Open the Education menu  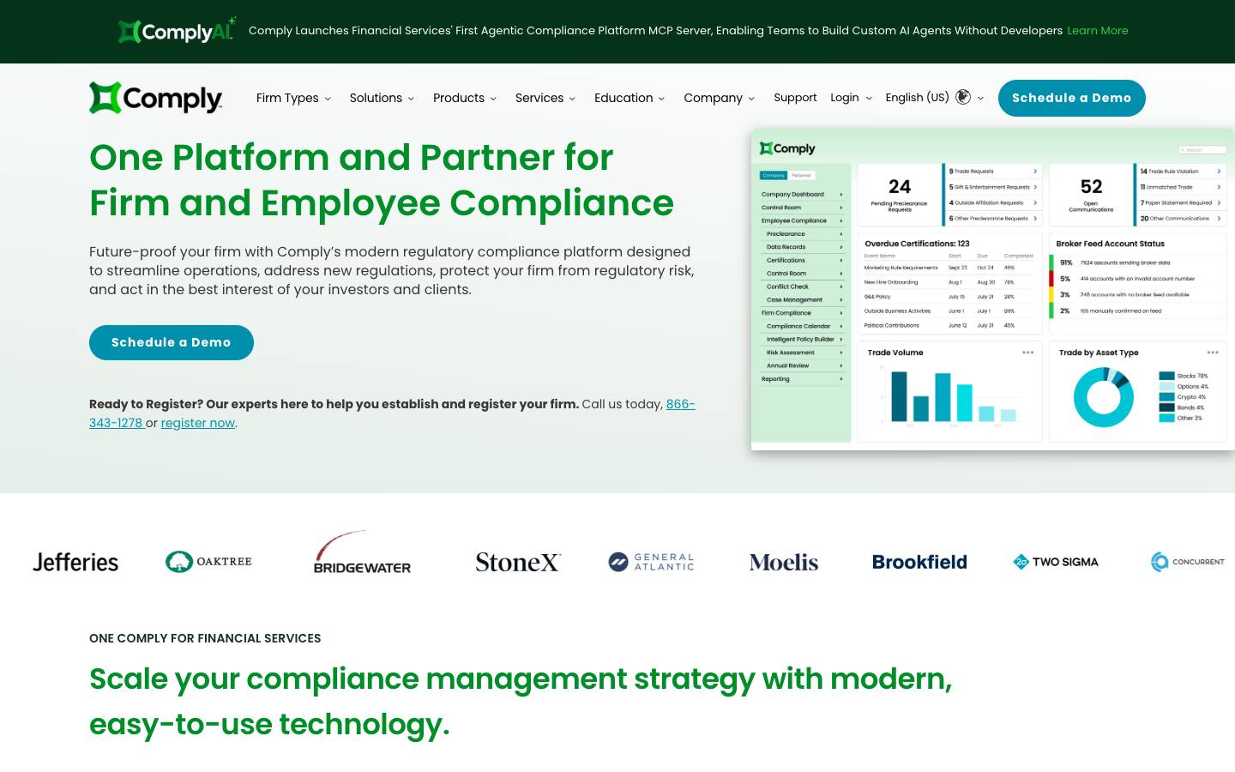(630, 98)
